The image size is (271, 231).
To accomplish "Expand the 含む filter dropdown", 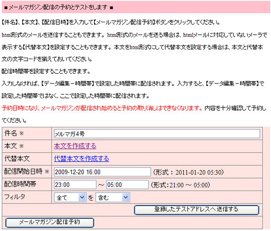I will pyautogui.click(x=113, y=197).
